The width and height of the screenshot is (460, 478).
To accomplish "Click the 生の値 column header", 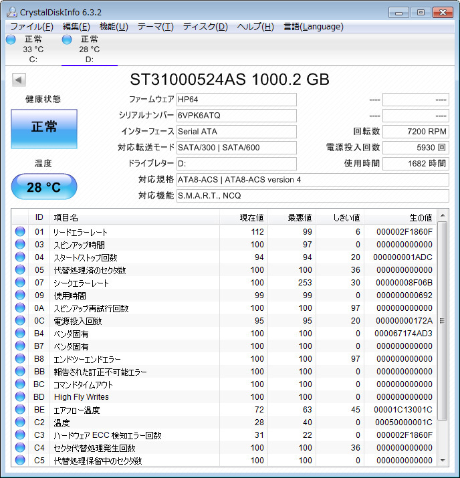I will [400, 217].
